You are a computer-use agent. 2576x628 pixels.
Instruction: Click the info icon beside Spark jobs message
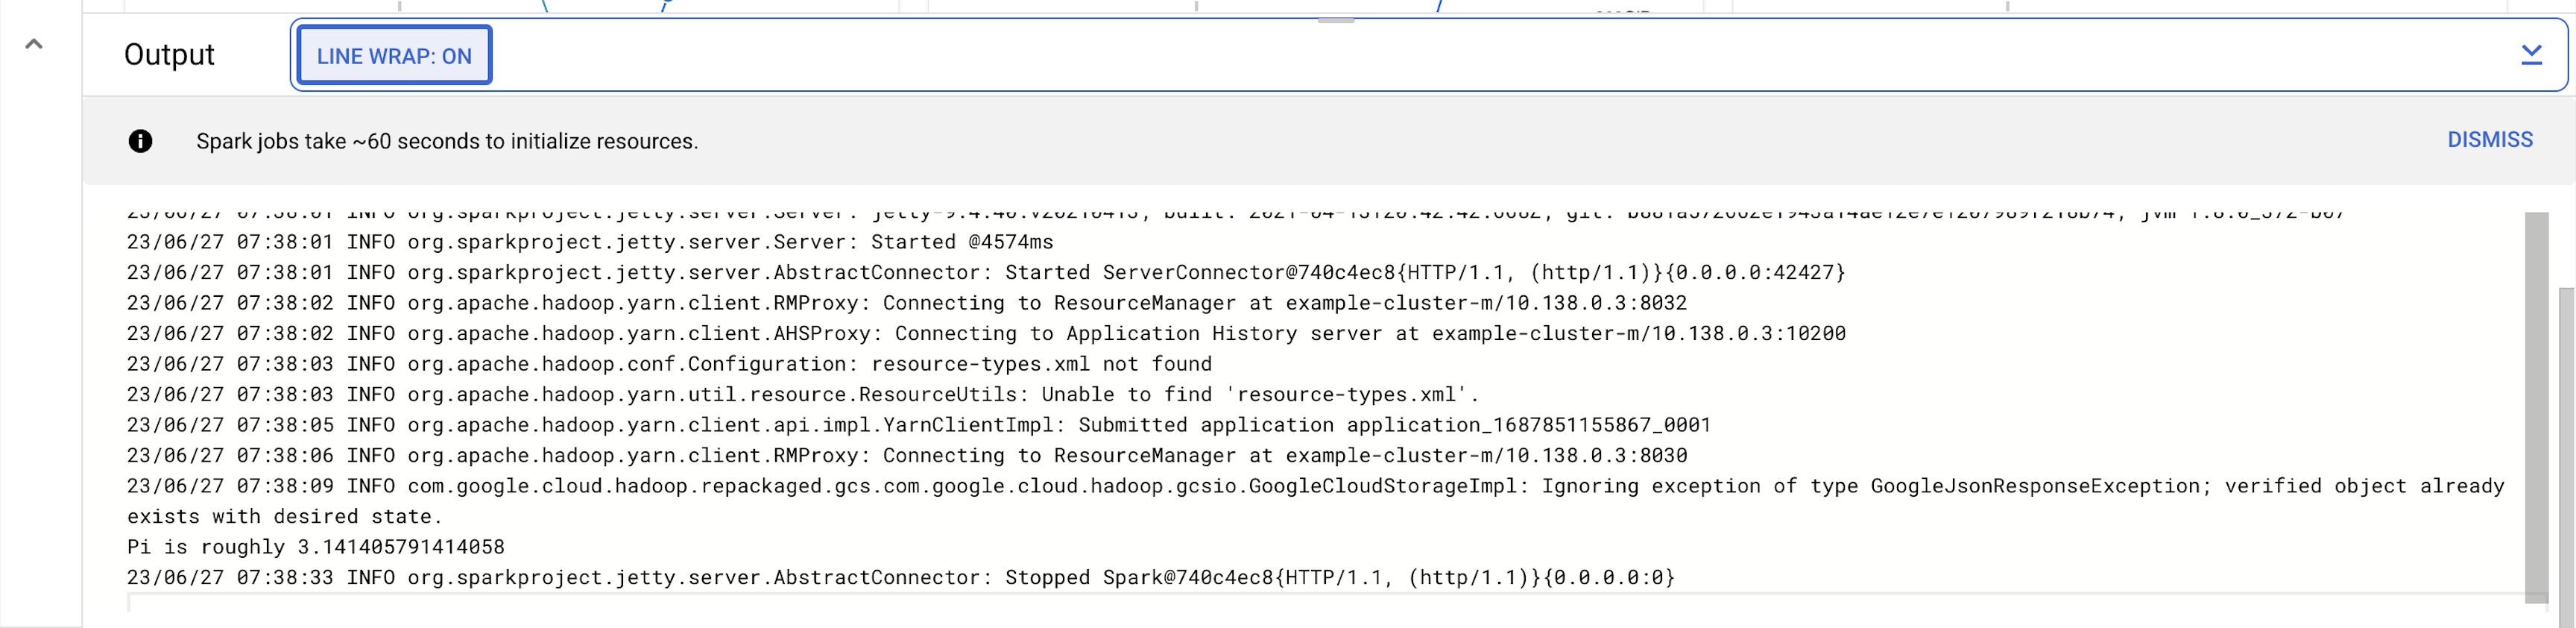(x=140, y=141)
